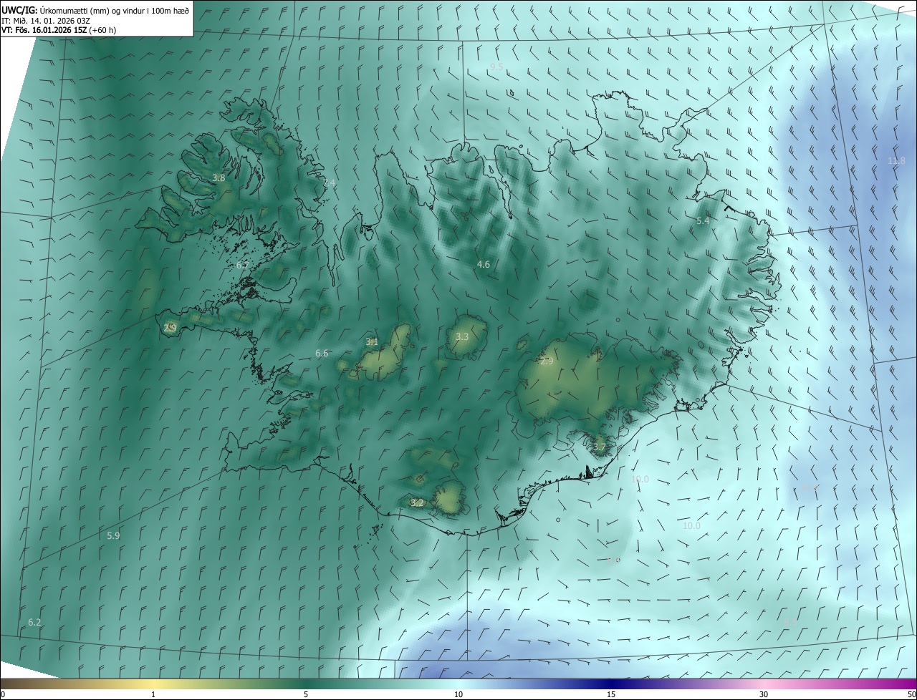This screenshot has width=917, height=700.
Task: Click the 0 tick label on the color scale
Action: pyautogui.click(x=3, y=694)
